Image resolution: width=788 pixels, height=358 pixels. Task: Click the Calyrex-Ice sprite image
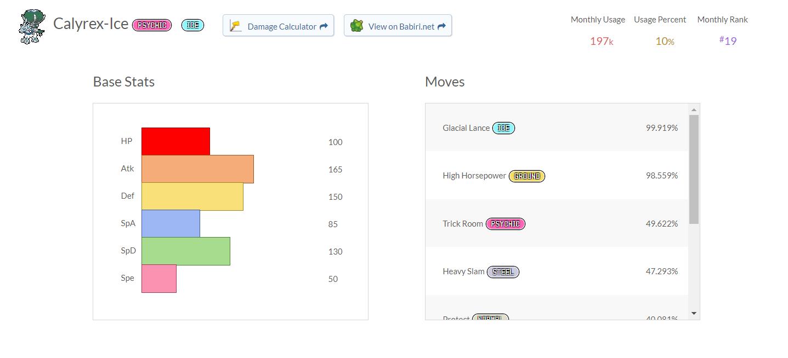(x=31, y=26)
